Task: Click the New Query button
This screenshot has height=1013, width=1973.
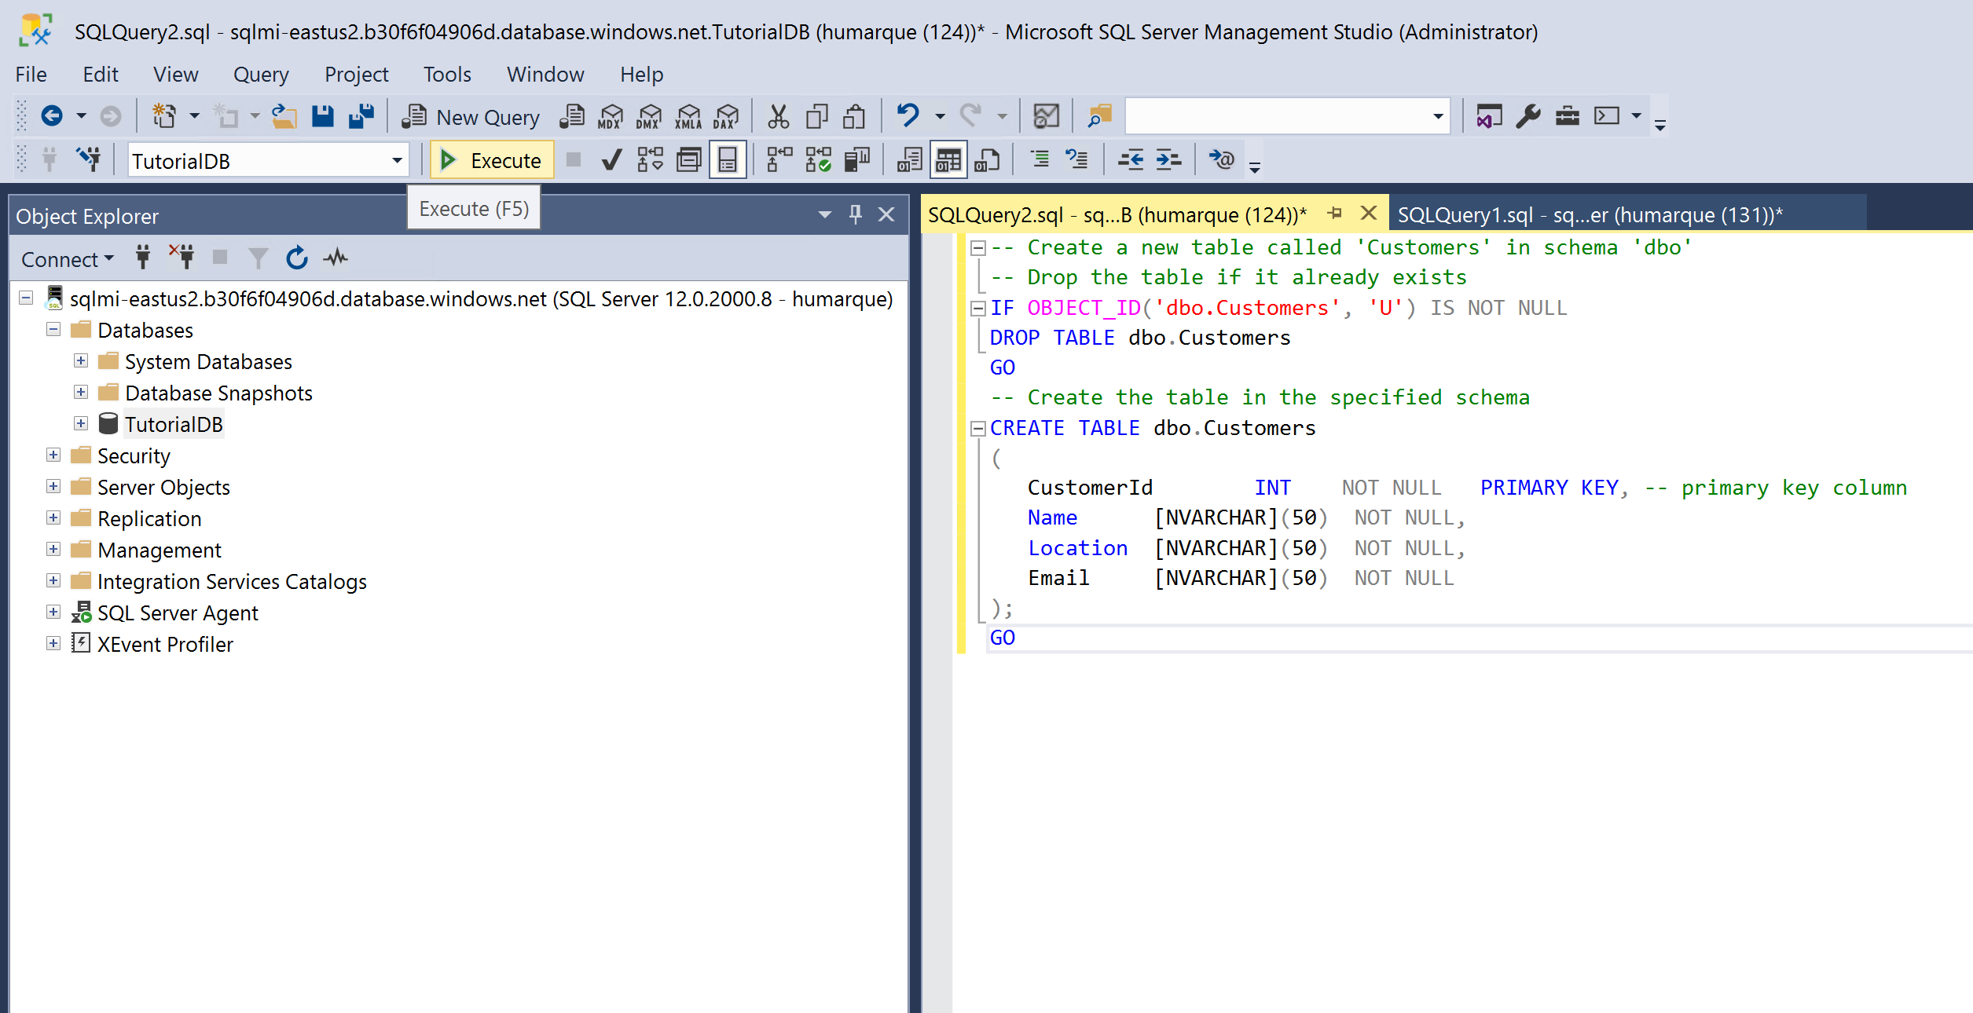Action: point(471,117)
